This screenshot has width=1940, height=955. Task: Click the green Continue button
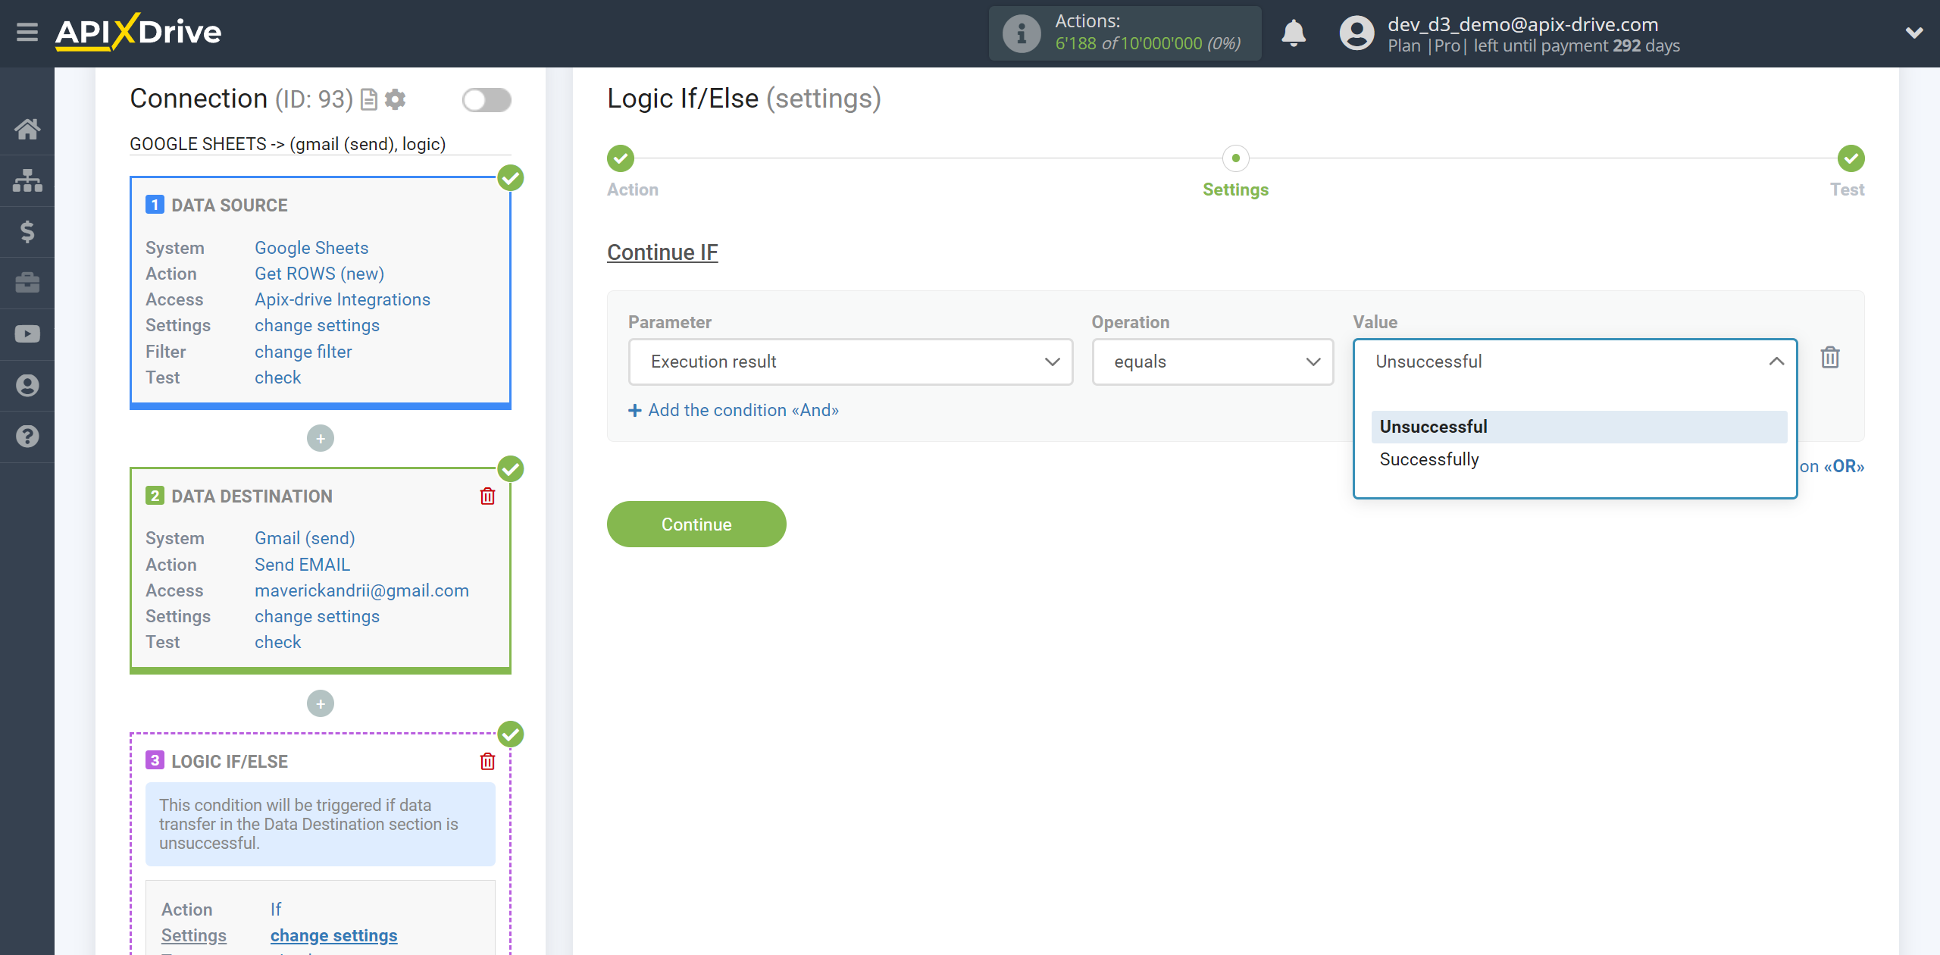(x=696, y=524)
